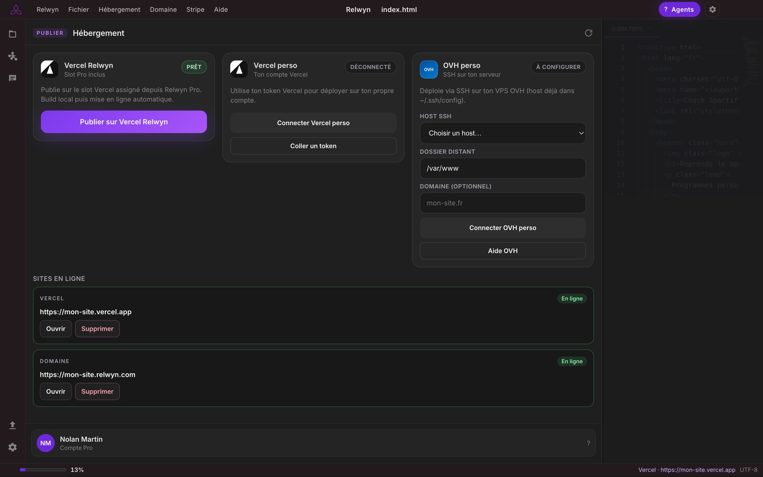Click the 13% progress bar
763x477 pixels.
click(43, 470)
